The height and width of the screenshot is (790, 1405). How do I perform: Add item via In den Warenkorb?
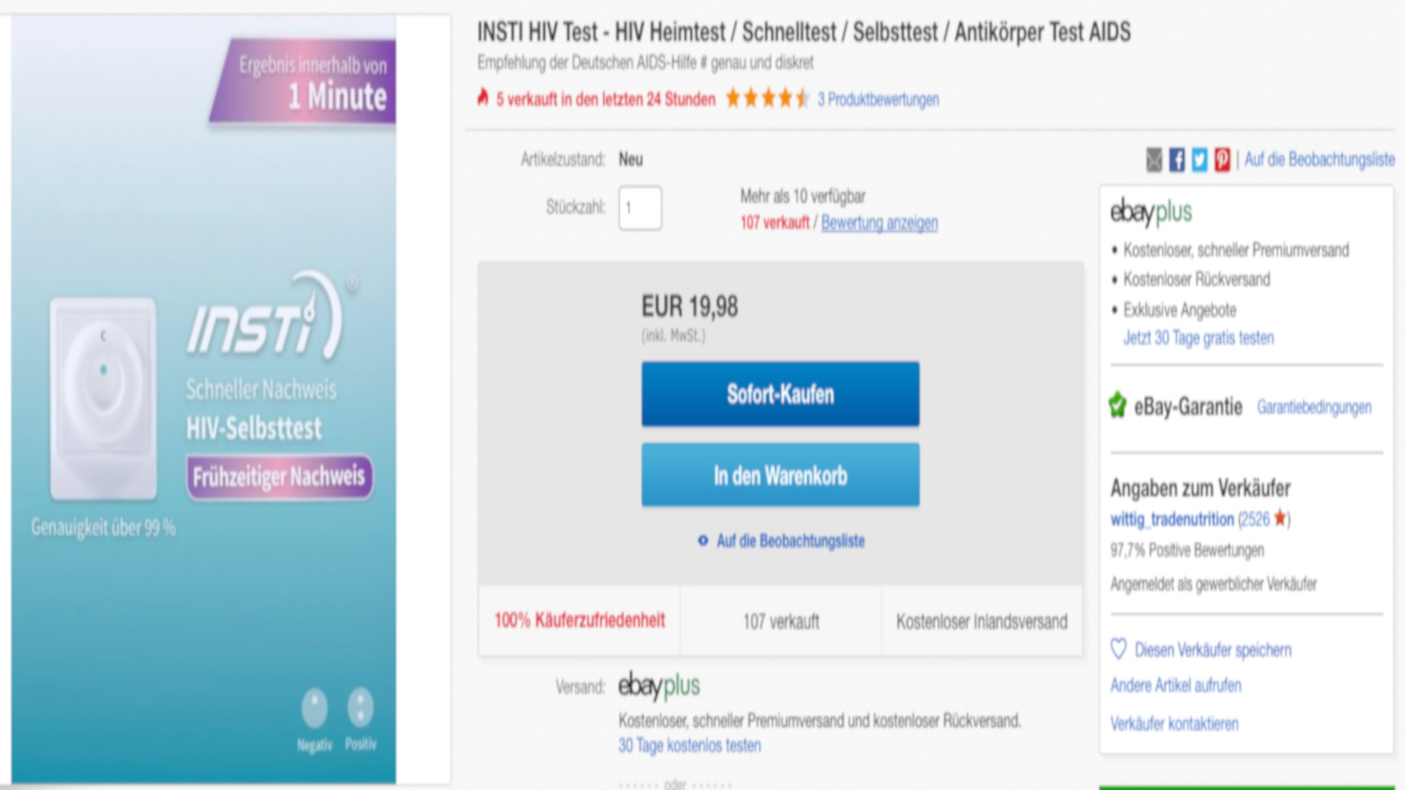pos(780,475)
